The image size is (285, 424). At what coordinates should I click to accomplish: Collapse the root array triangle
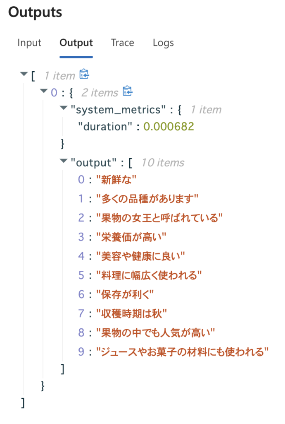point(24,75)
